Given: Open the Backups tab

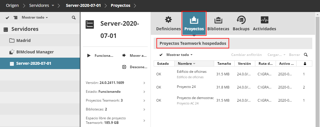Looking at the screenshot, I should pyautogui.click(x=241, y=23).
